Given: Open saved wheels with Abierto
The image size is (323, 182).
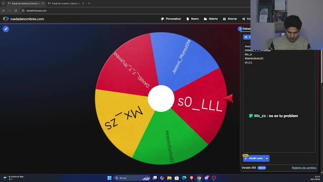Looking at the screenshot, I should point(211,19).
